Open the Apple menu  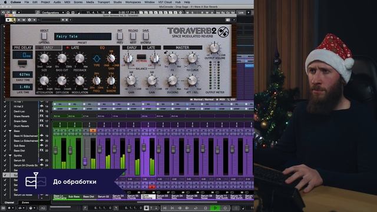tap(5, 2)
